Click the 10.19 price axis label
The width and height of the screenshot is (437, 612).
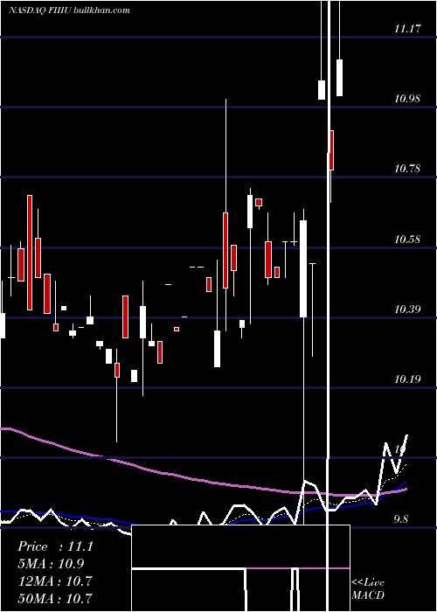tap(407, 379)
